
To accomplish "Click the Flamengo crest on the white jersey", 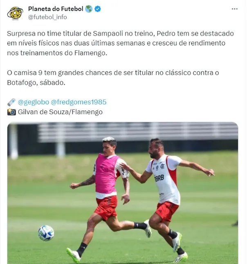I will coord(162,166).
